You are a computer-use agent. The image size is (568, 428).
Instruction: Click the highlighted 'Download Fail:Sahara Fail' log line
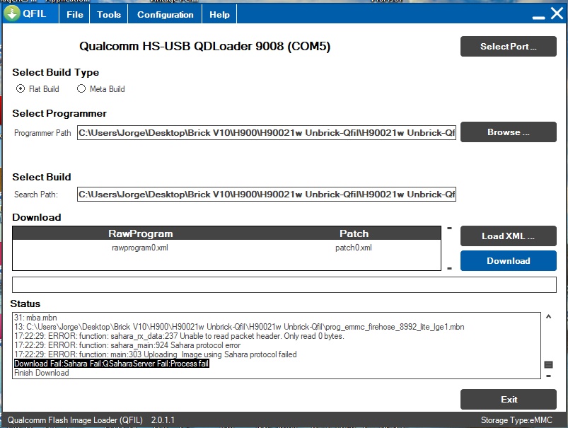pos(112,364)
